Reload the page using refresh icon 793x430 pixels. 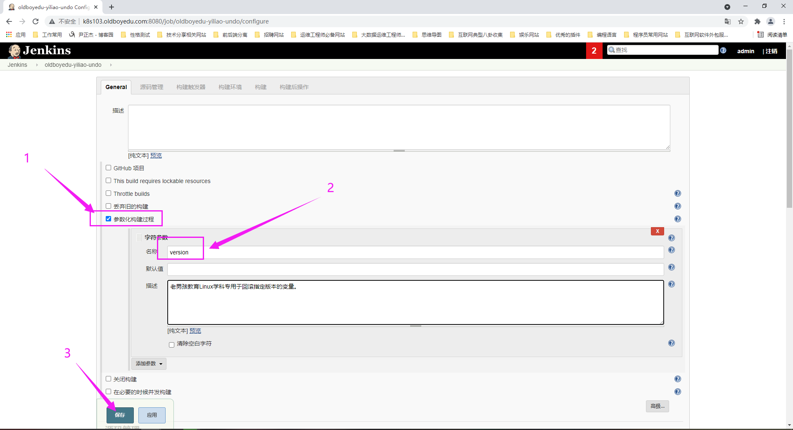coord(36,21)
